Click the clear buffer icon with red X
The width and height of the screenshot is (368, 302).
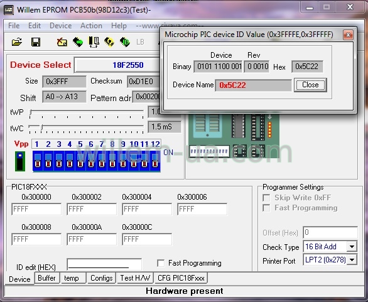click(x=62, y=42)
